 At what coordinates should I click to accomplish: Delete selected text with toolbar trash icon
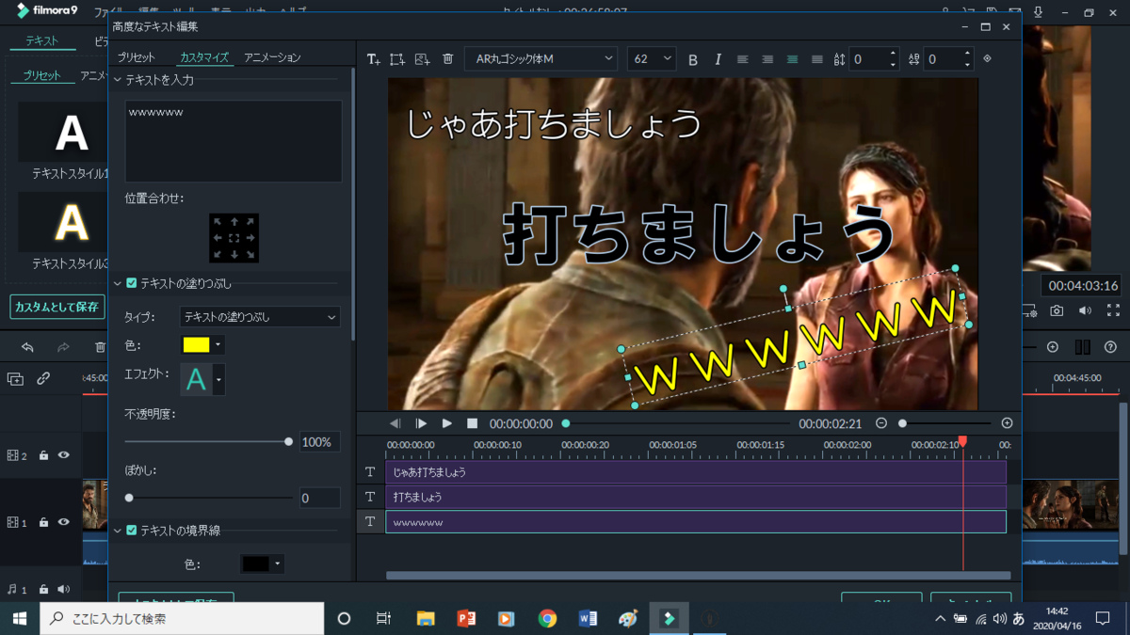(447, 59)
